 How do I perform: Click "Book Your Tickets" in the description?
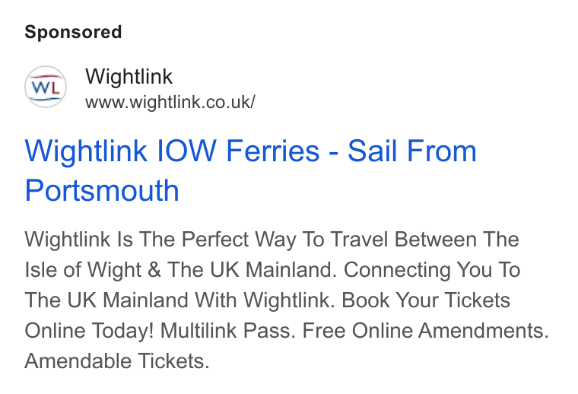point(426,300)
